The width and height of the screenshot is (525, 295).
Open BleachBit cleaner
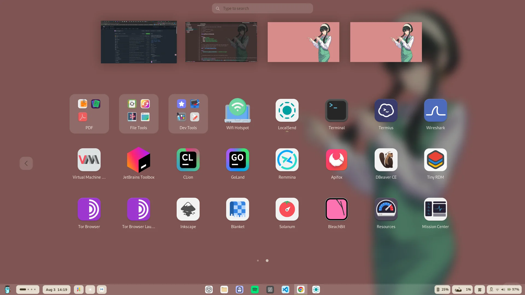336,209
